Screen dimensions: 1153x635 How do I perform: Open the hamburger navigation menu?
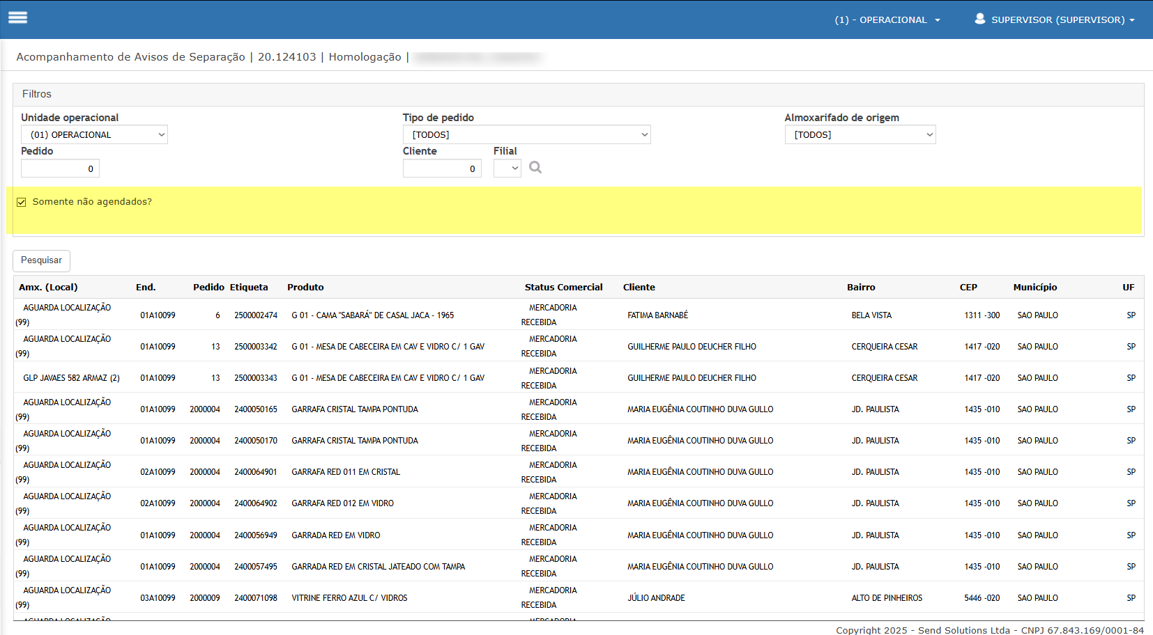pos(17,18)
